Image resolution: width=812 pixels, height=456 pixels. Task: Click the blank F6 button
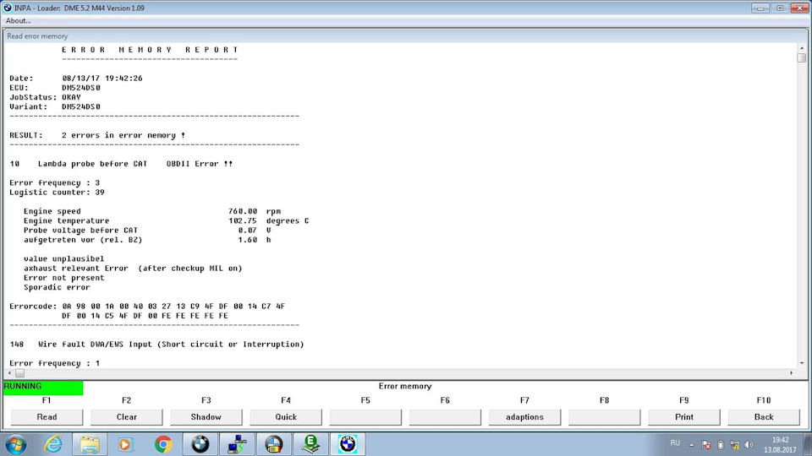point(445,416)
